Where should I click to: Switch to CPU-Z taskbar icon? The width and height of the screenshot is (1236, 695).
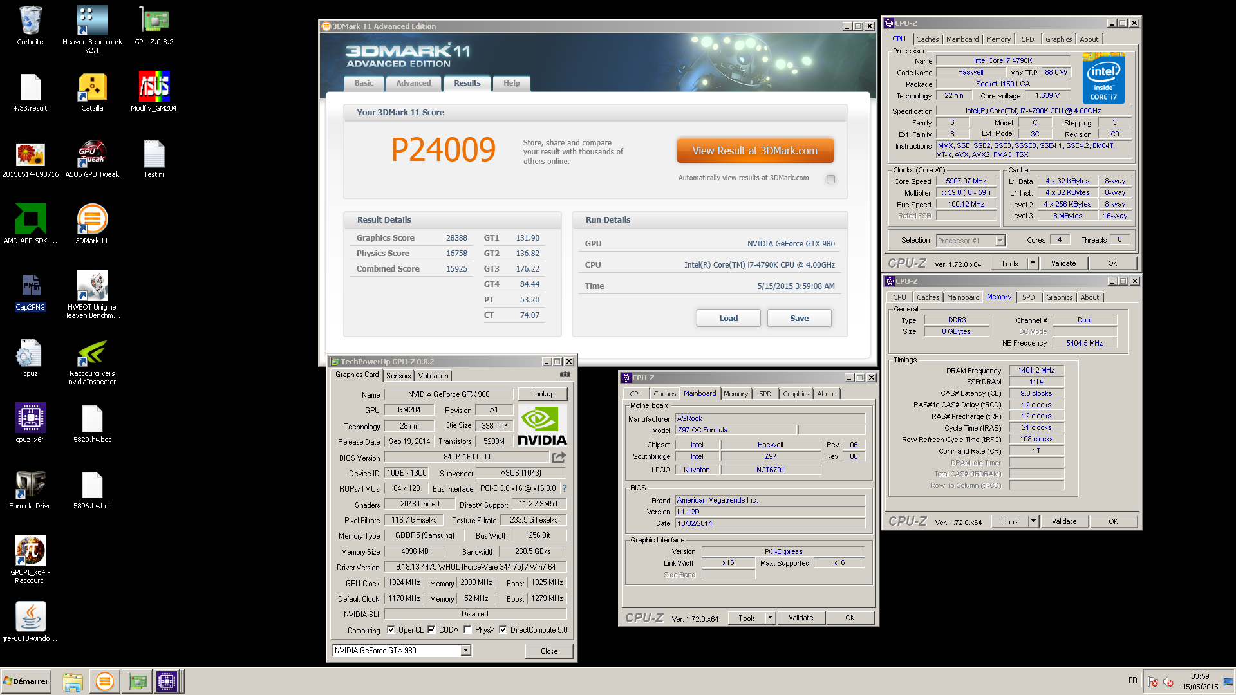pos(167,681)
